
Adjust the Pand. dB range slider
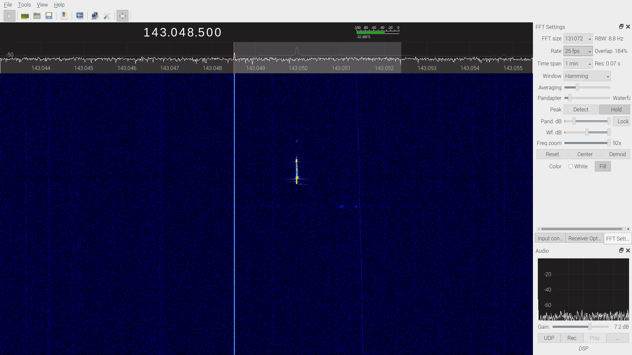[587, 121]
